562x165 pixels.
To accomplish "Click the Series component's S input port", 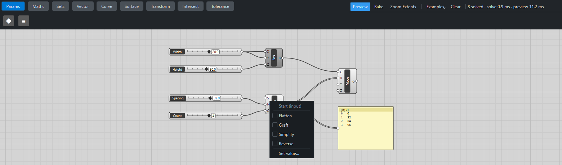I will point(265,98).
